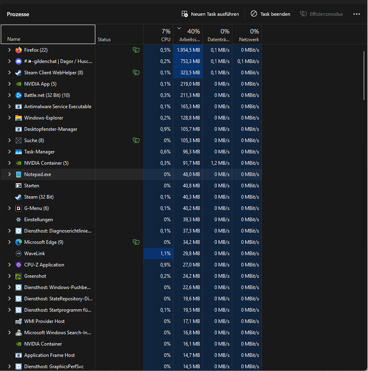Click the CPU-Z Application icon

point(19,265)
